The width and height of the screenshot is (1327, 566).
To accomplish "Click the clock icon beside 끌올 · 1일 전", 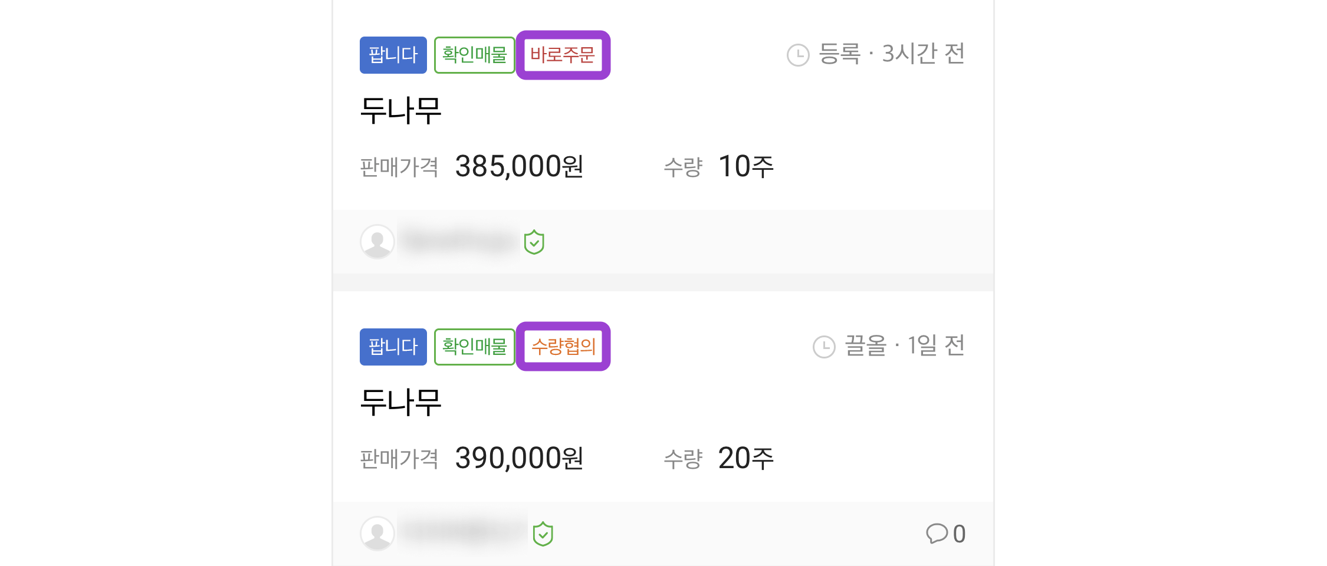I will point(824,347).
